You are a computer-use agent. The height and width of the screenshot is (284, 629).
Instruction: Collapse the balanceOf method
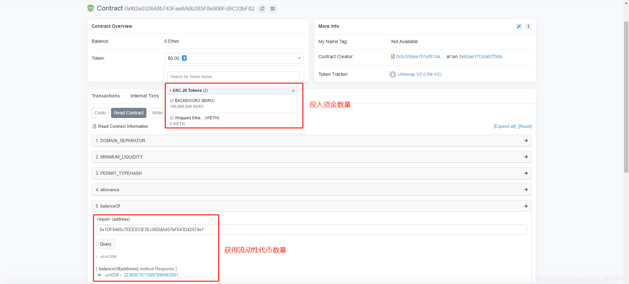pos(312,206)
